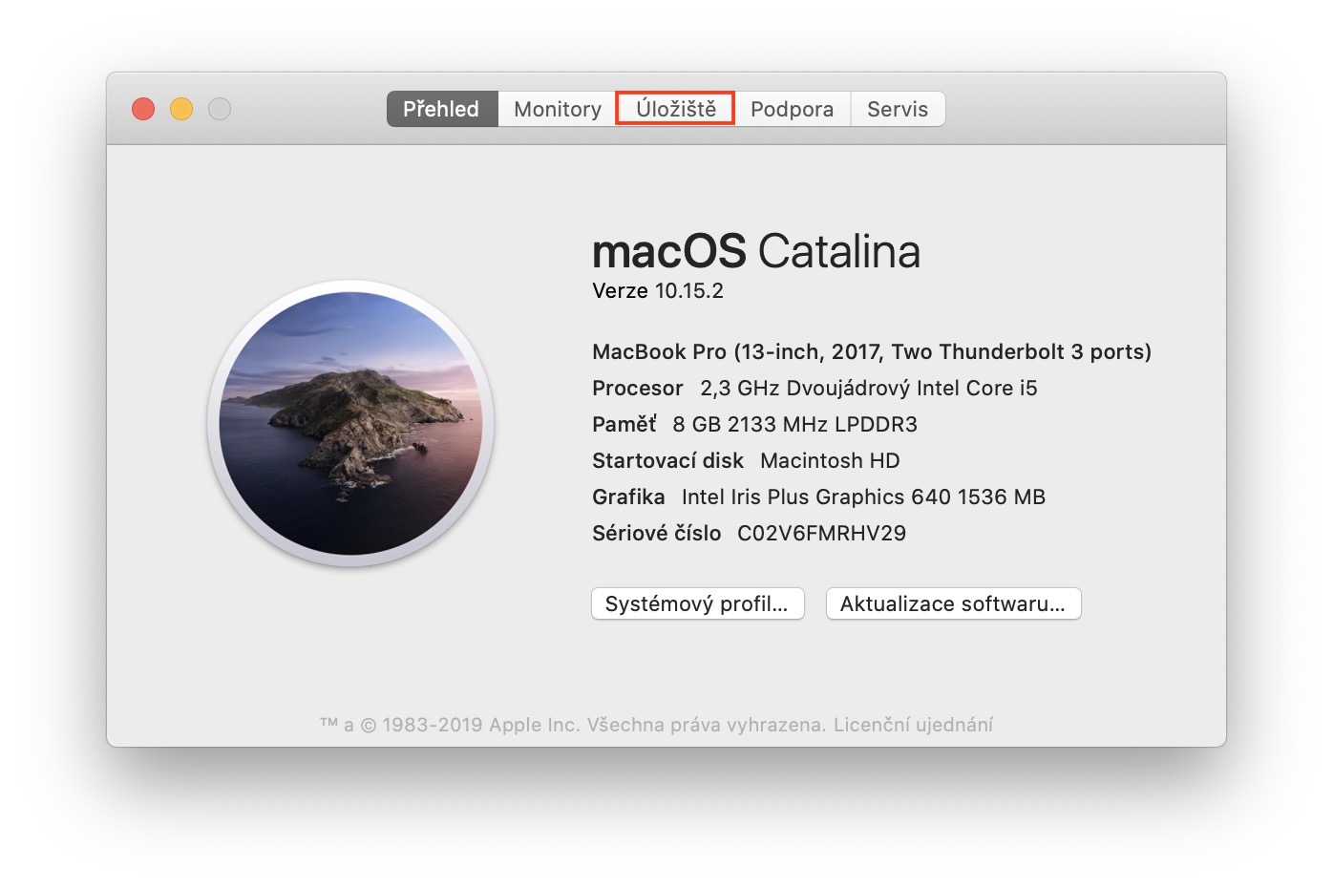Image resolution: width=1333 pixels, height=888 pixels.
Task: Click the gray disabled zoom button
Action: click(x=220, y=109)
